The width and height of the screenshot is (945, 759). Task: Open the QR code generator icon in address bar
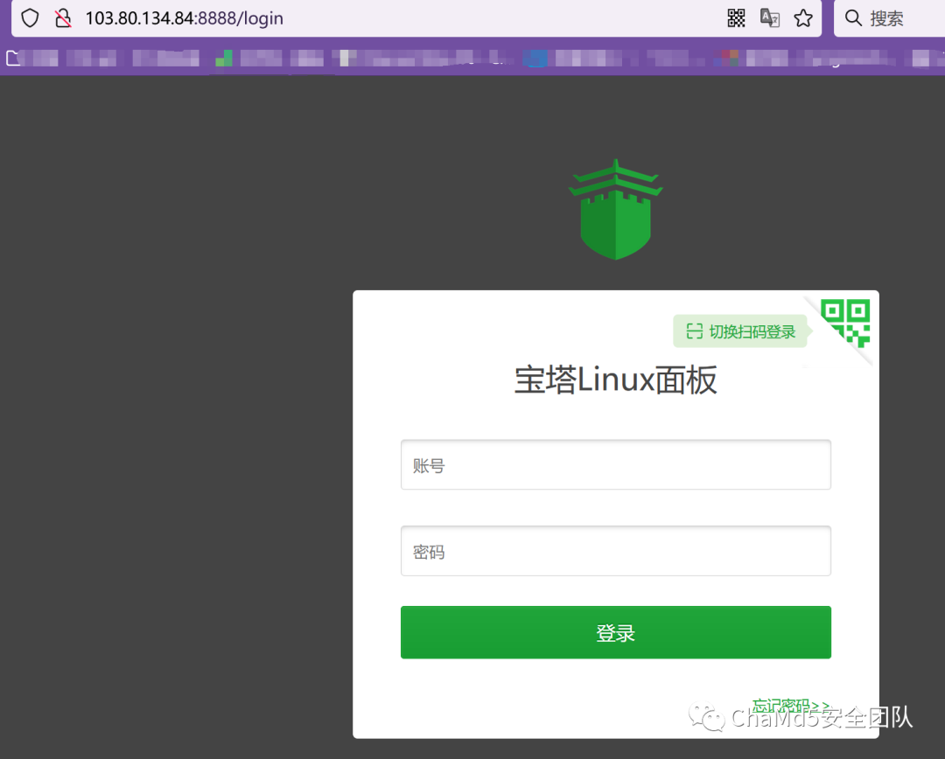point(736,18)
